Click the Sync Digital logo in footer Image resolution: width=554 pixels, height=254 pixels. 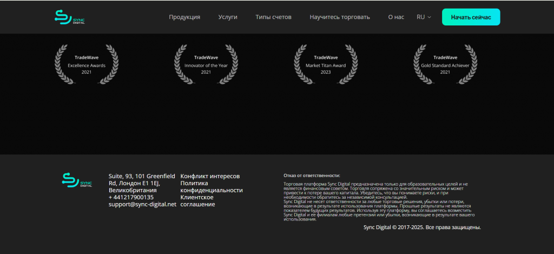(77, 181)
